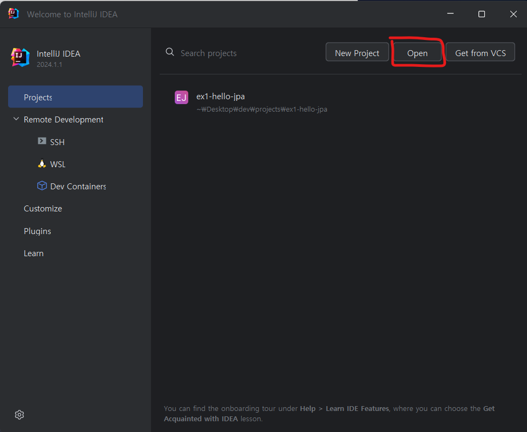Viewport: 527px width, 432px height.
Task: Click the ex1-hello-jpa project avatar icon
Action: tap(181, 97)
